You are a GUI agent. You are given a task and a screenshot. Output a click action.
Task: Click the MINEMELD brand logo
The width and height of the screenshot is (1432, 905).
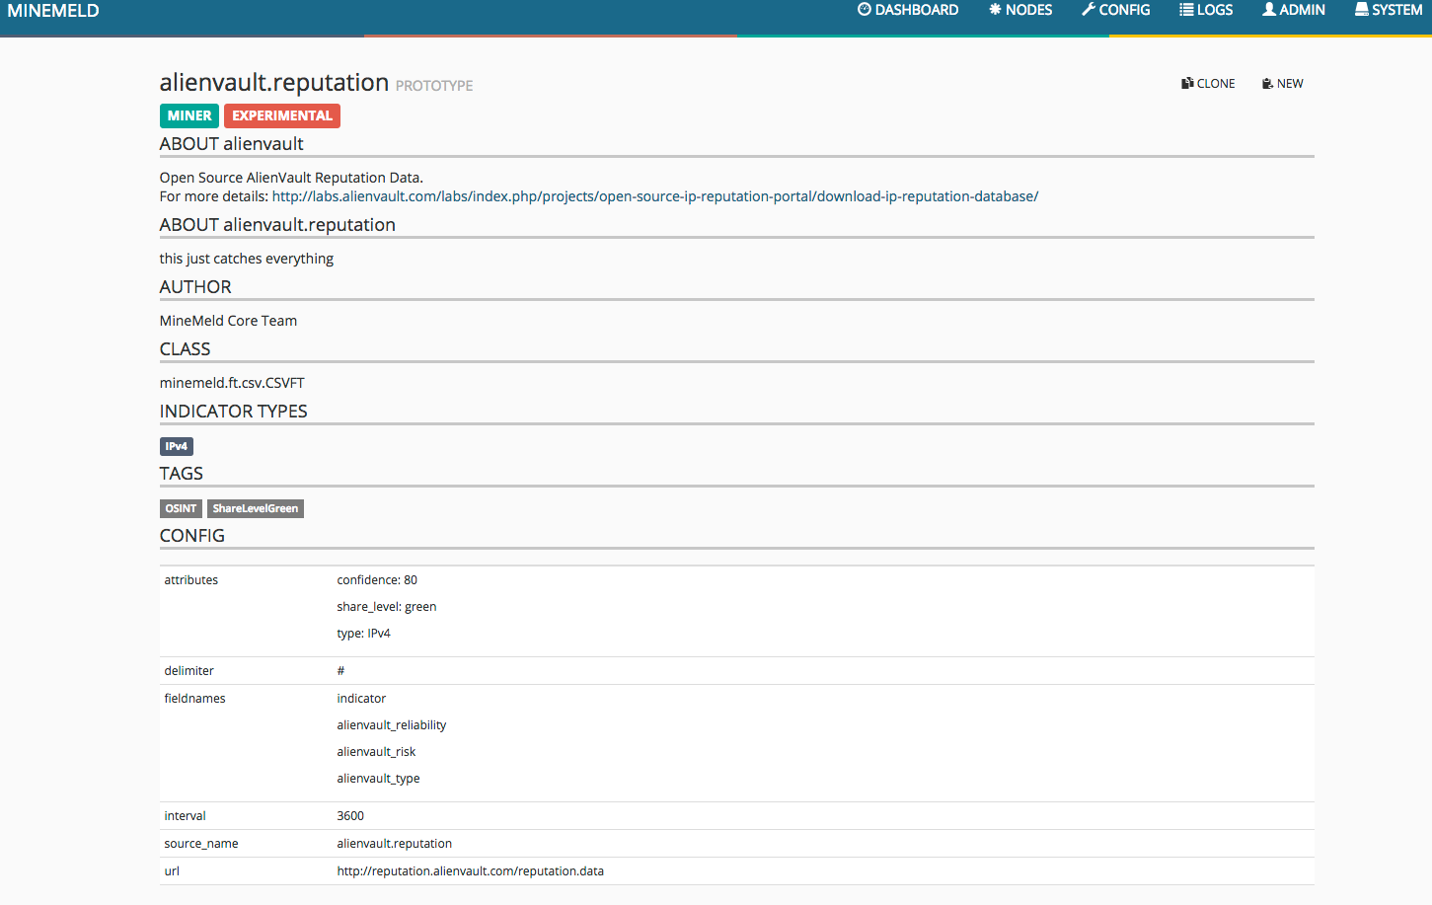(53, 11)
